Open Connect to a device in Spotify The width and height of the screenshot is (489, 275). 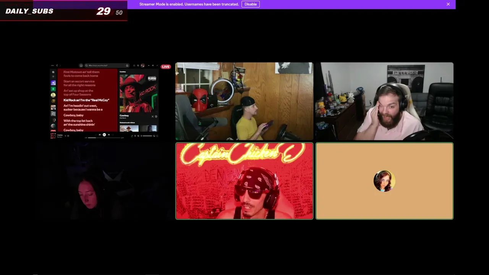click(138, 136)
